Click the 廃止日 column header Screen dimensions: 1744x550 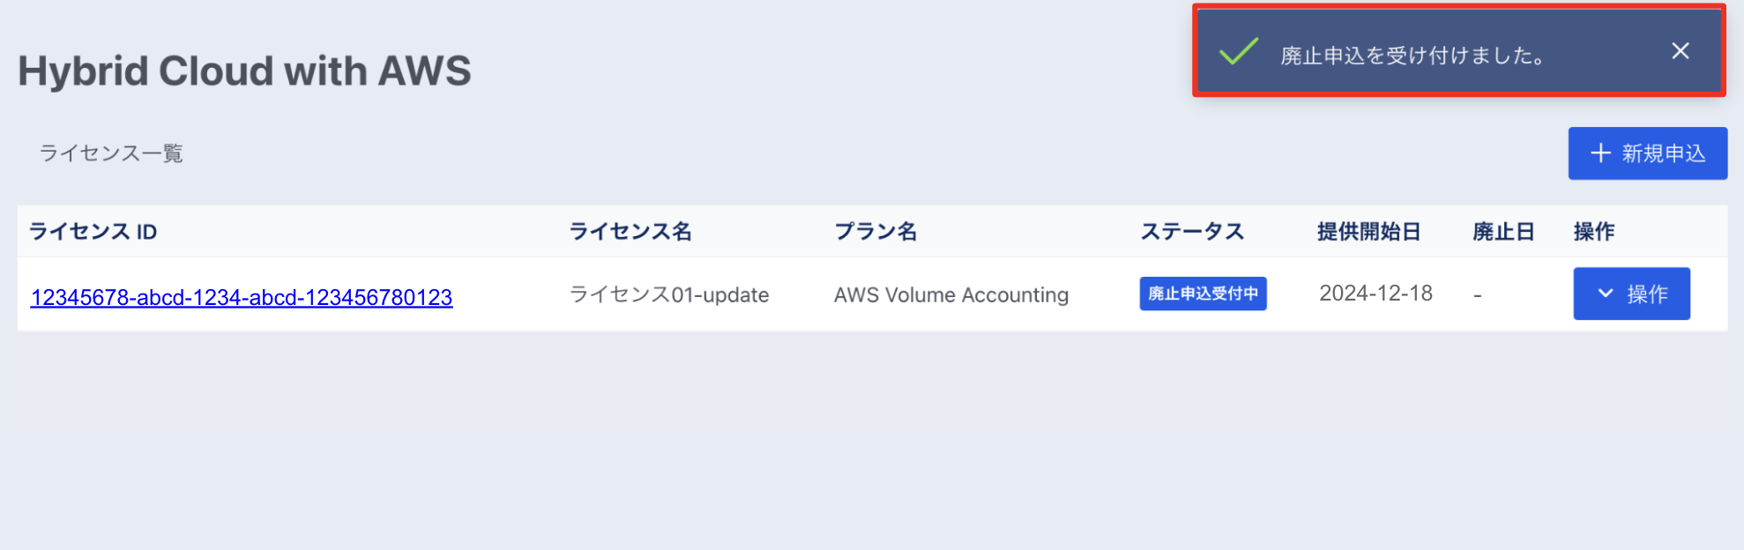(1503, 232)
